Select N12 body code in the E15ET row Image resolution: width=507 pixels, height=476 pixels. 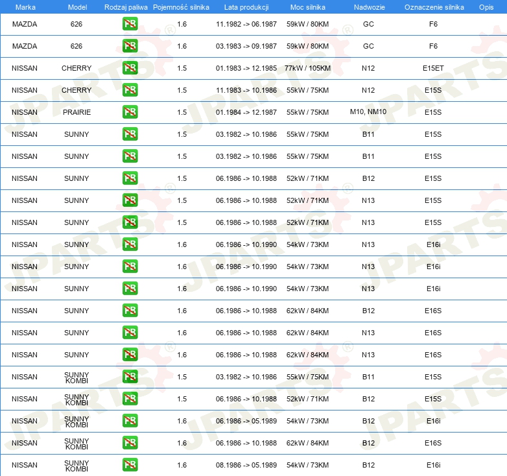368,68
